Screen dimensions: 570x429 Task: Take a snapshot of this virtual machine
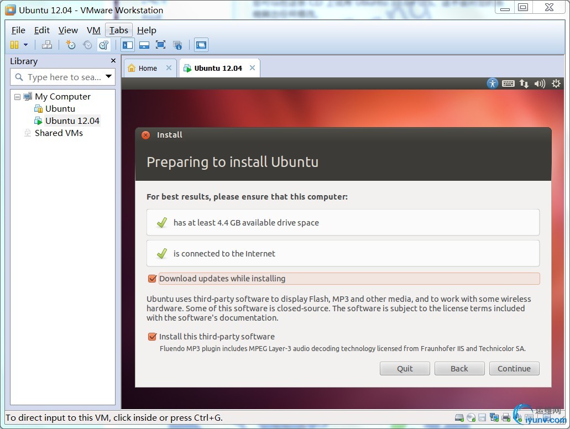coord(71,45)
